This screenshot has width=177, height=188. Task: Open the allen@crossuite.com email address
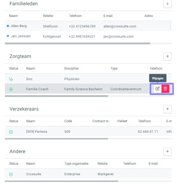(120, 26)
